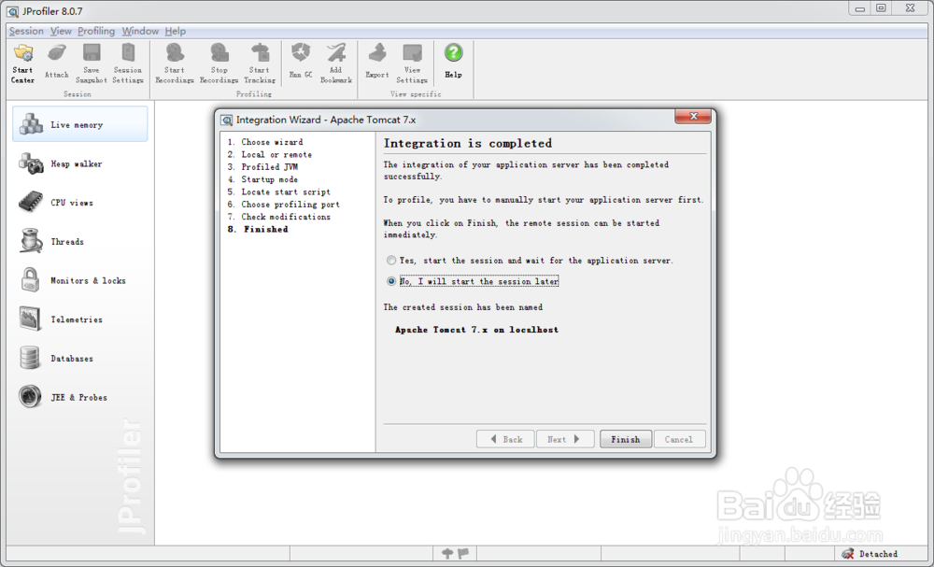Viewport: 934px width, 567px height.
Task: Open the View menu
Action: [61, 31]
